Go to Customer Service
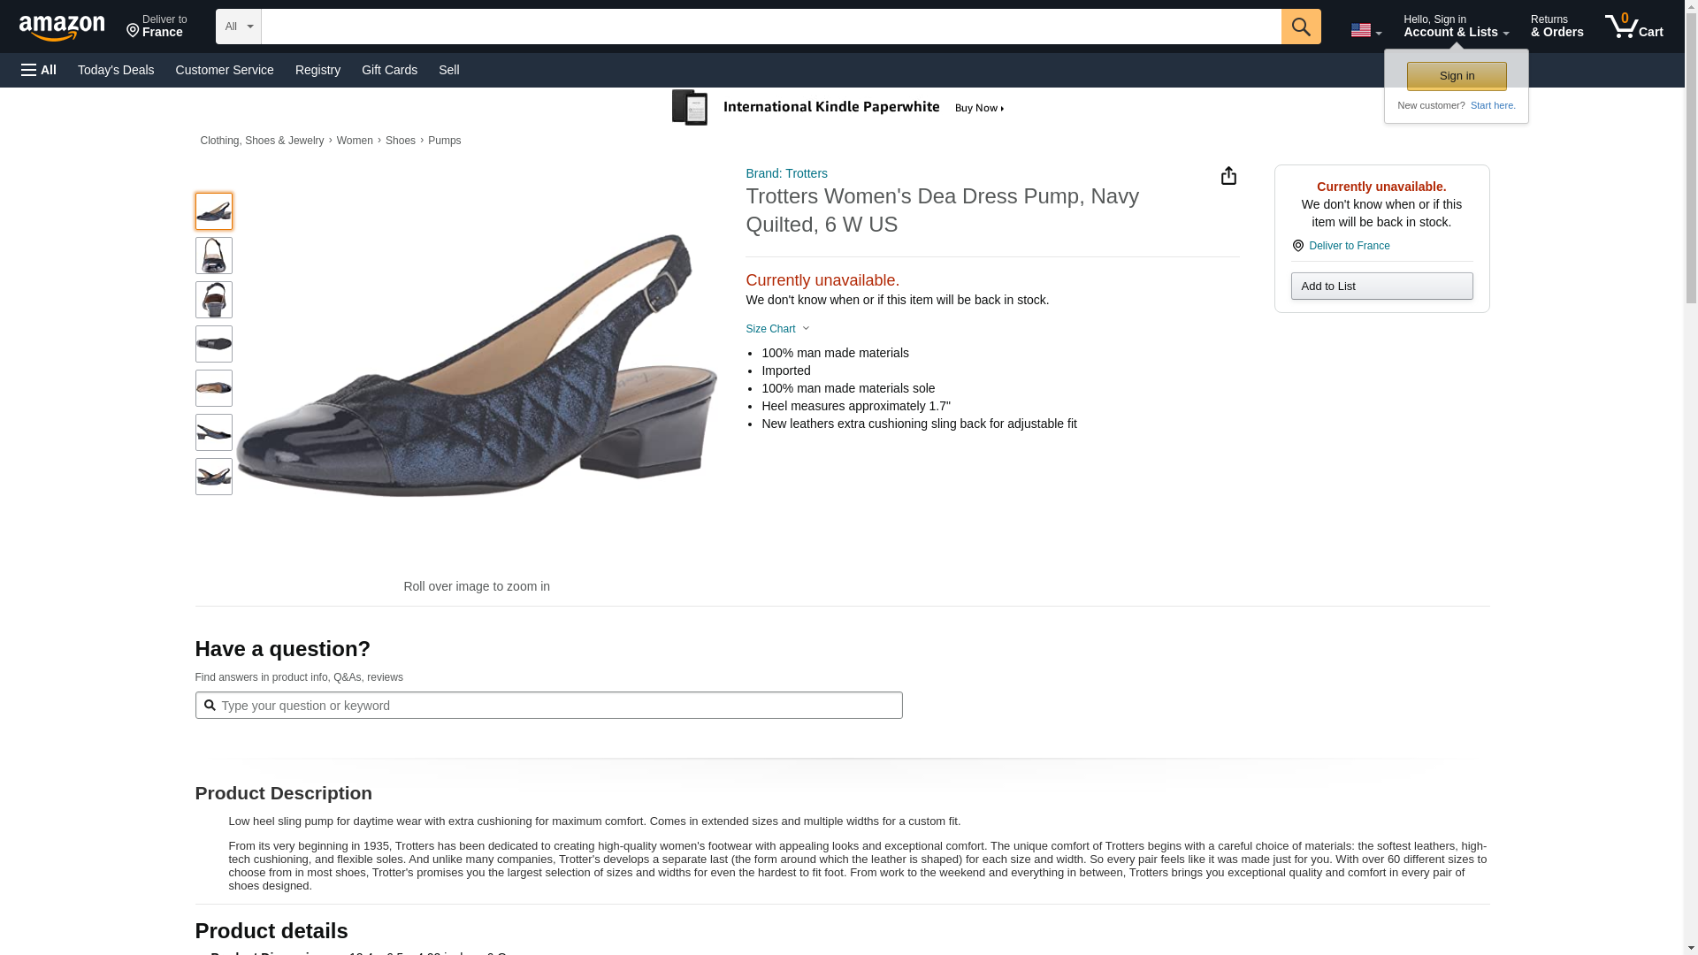The height and width of the screenshot is (955, 1698). pyautogui.click(x=225, y=70)
